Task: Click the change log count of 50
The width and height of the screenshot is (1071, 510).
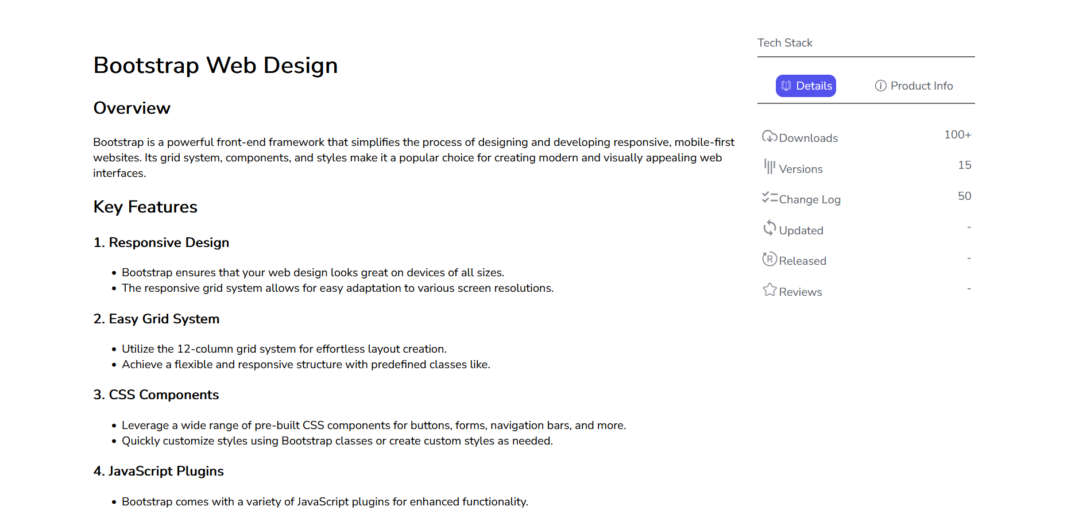Action: 964,196
